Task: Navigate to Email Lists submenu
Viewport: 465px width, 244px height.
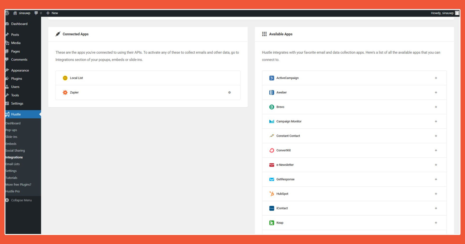Action: pos(12,164)
